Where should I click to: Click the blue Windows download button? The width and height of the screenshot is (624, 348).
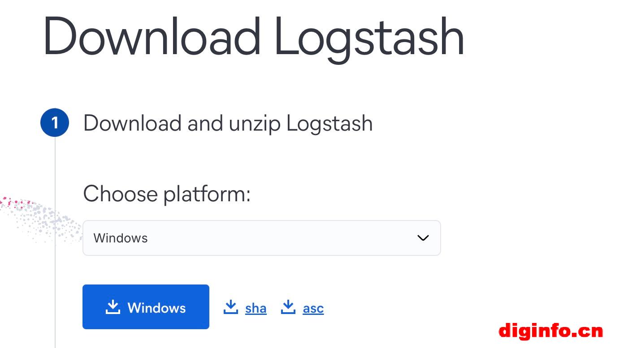click(146, 307)
